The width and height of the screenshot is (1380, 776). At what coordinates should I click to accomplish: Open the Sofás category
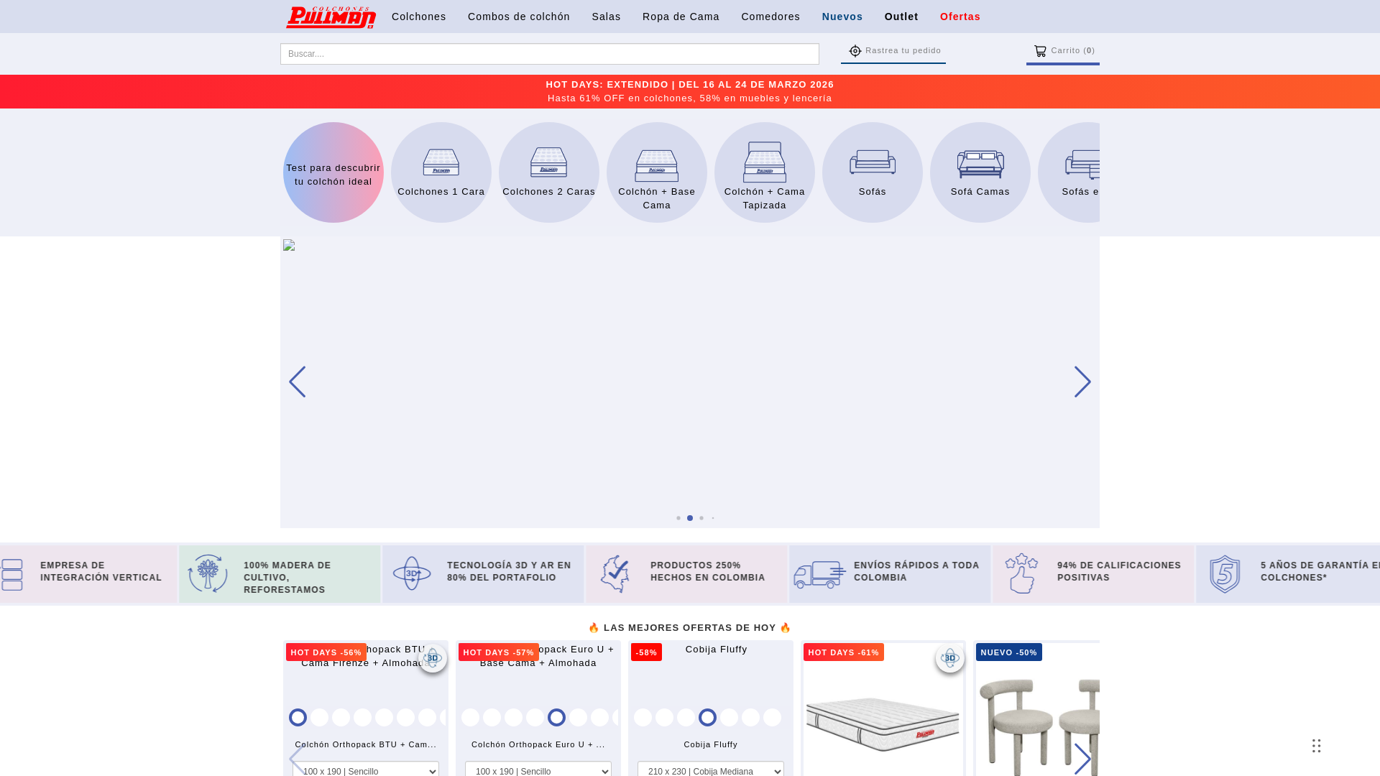click(873, 172)
